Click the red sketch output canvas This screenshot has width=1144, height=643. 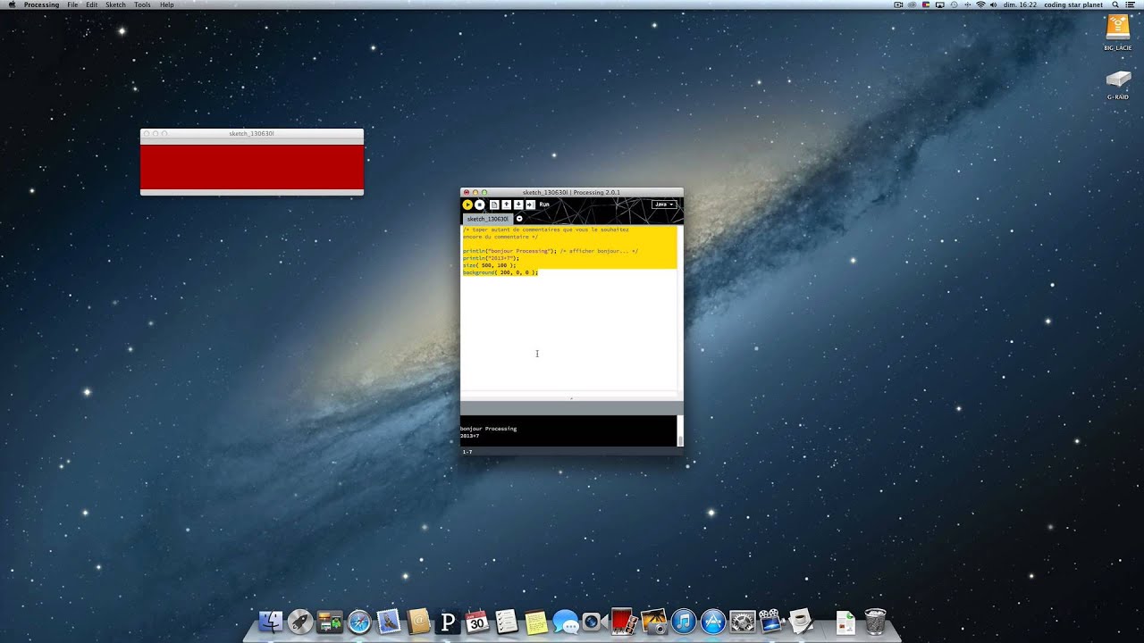pyautogui.click(x=252, y=167)
